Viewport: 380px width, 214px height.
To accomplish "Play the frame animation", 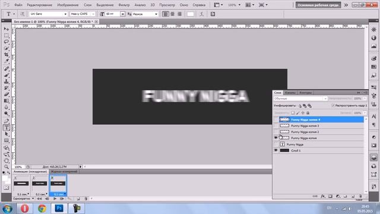I will tap(55, 199).
